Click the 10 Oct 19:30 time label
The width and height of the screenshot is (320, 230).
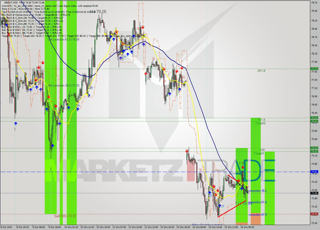(x=103, y=227)
